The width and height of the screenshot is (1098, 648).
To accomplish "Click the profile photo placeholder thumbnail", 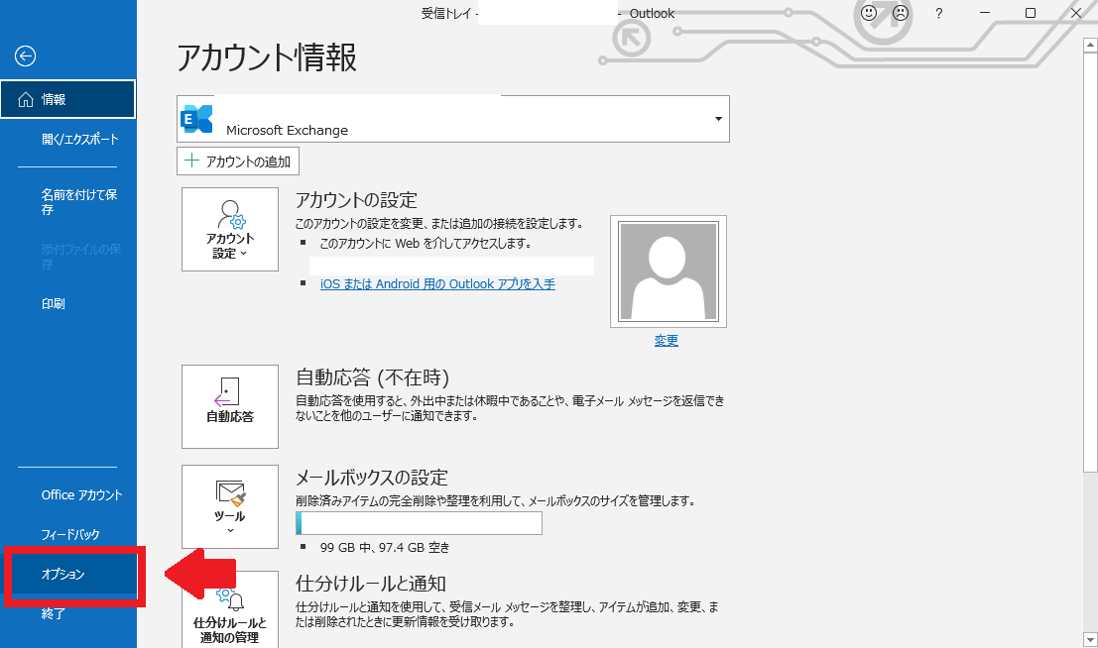I will (668, 270).
